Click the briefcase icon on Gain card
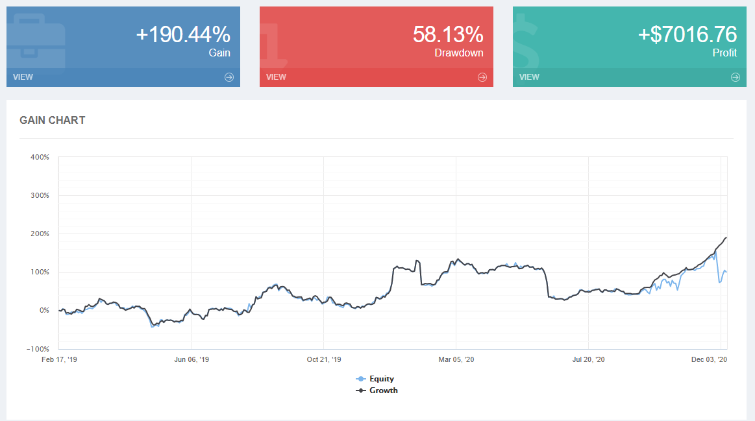The image size is (755, 421). tap(36, 40)
